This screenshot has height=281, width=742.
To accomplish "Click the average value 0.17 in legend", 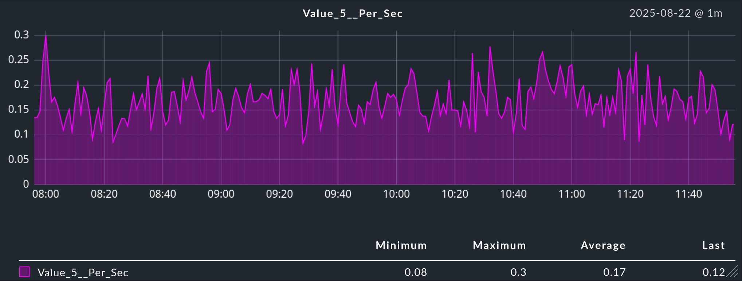I will point(614,272).
